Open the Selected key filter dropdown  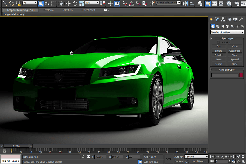pos(197,157)
